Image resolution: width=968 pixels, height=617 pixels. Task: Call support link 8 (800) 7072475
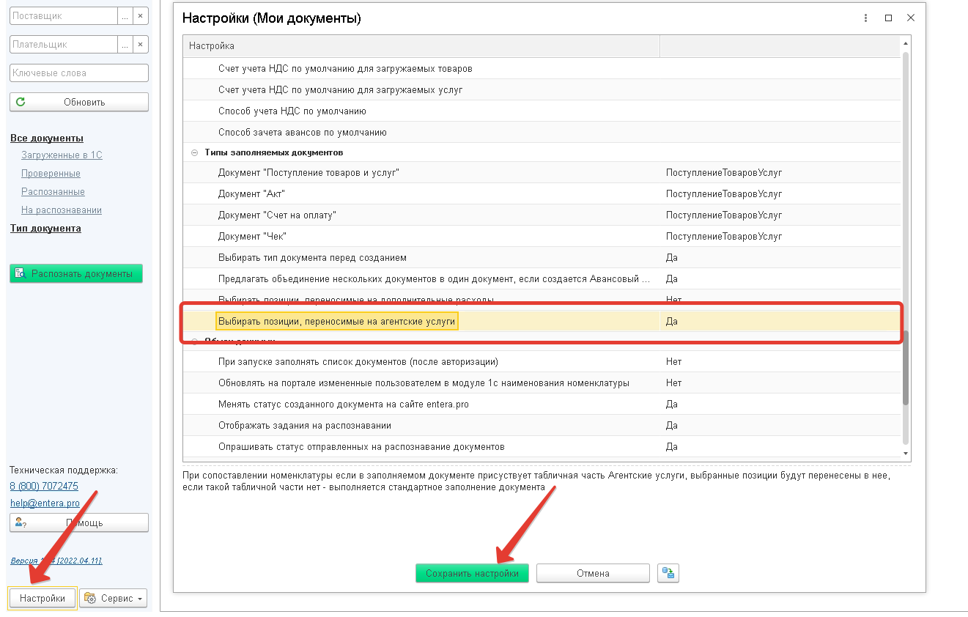click(x=44, y=486)
